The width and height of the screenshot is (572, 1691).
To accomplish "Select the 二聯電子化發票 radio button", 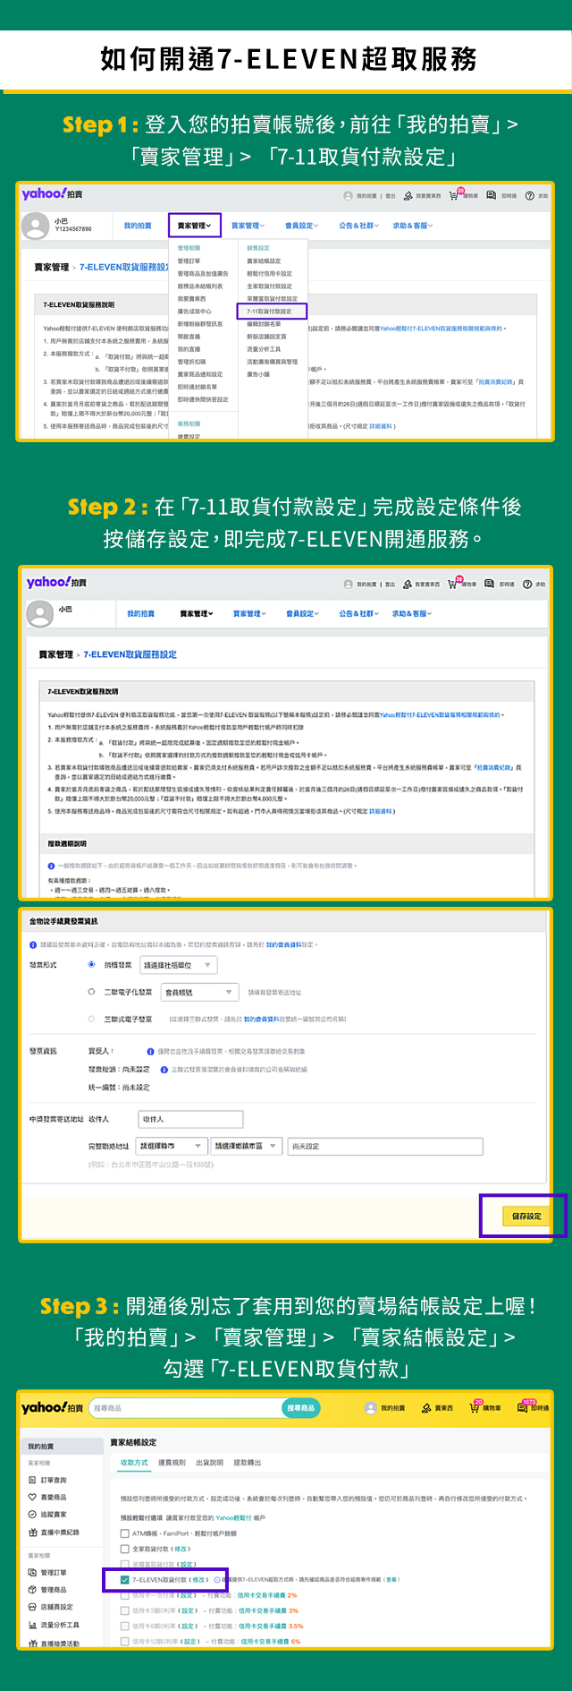I will click(x=91, y=992).
